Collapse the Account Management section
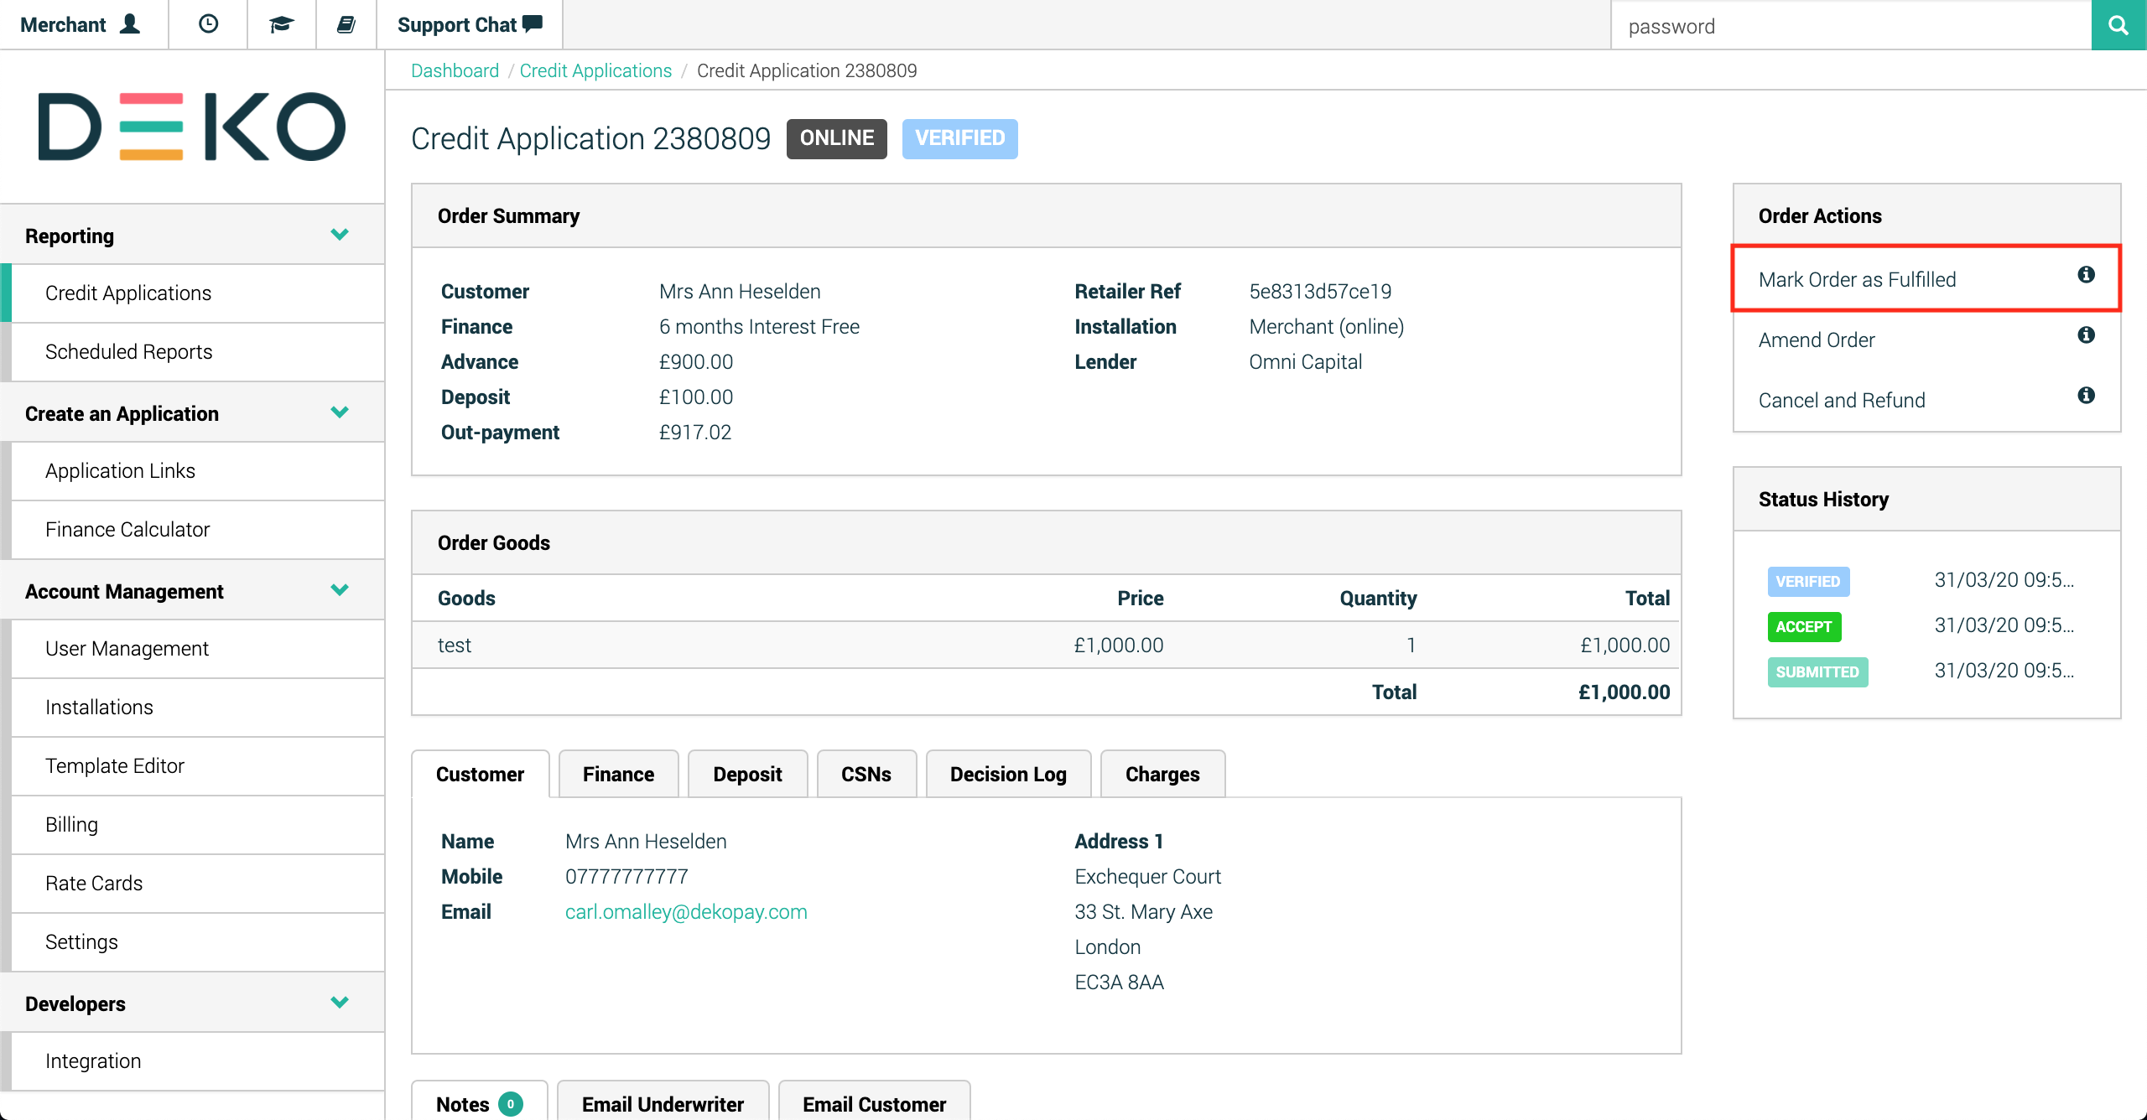The height and width of the screenshot is (1120, 2147). tap(340, 590)
